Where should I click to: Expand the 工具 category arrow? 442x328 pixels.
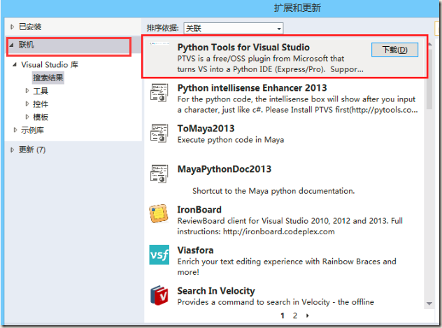point(27,91)
